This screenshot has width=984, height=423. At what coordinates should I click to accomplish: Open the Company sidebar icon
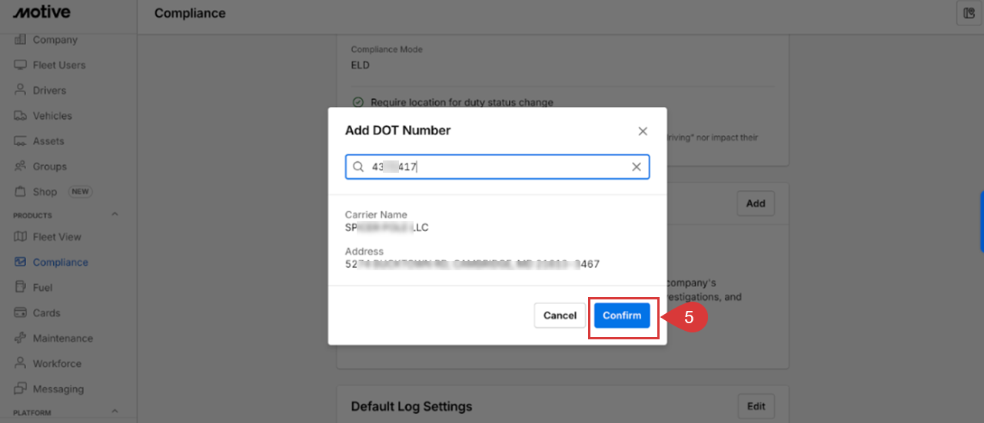tap(20, 40)
